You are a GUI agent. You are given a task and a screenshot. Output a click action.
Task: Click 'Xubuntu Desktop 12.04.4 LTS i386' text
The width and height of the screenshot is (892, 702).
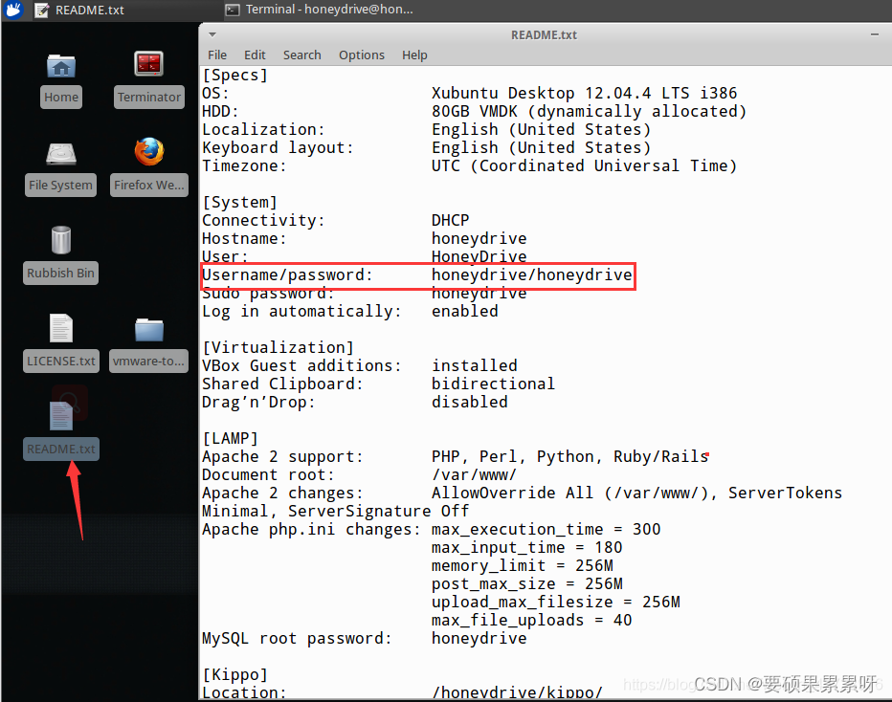click(x=584, y=93)
